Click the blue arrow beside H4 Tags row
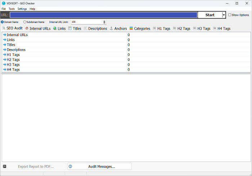 point(5,70)
